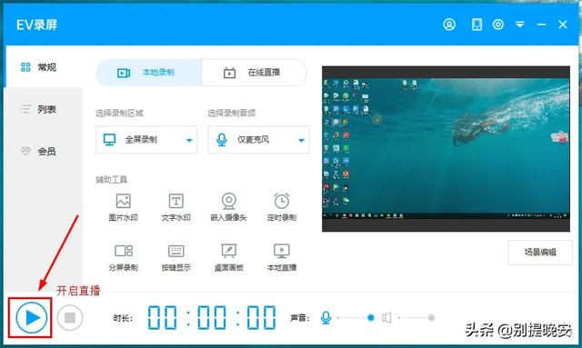Open the 文字水印 text watermark tool
The height and width of the screenshot is (348, 582).
point(176,207)
